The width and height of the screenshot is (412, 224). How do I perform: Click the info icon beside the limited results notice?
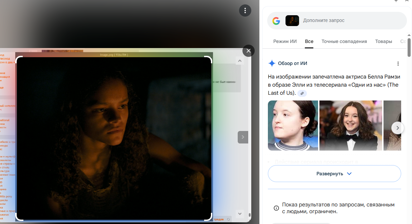pyautogui.click(x=276, y=208)
